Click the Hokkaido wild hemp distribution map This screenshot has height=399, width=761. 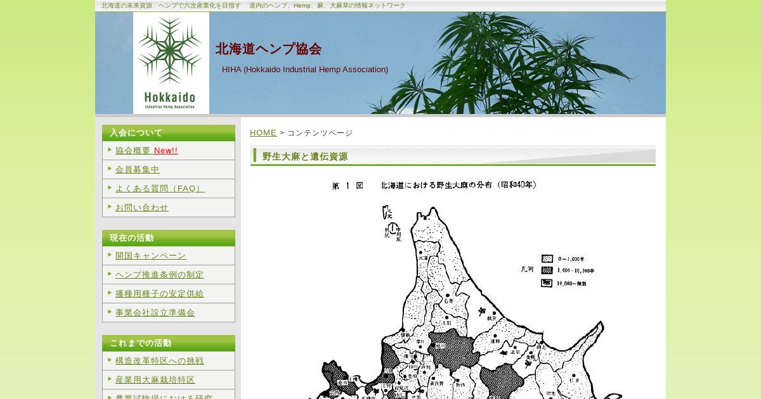click(x=453, y=288)
